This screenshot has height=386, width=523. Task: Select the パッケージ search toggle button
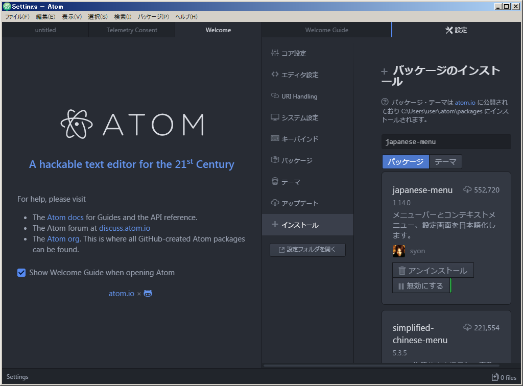[x=406, y=162]
